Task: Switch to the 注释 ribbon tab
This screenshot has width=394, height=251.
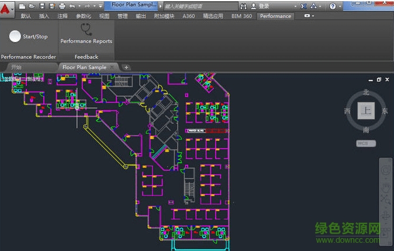Action: (63, 16)
